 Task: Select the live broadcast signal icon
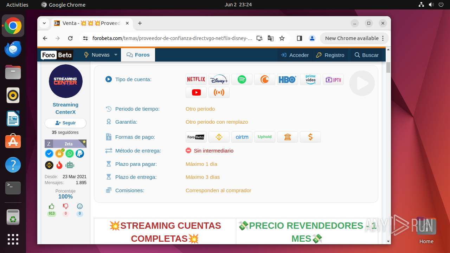click(x=219, y=92)
